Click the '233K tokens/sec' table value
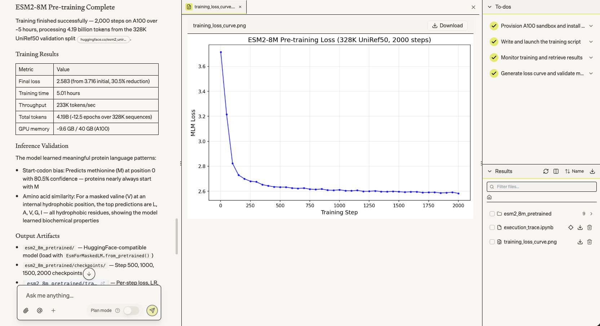 click(76, 105)
